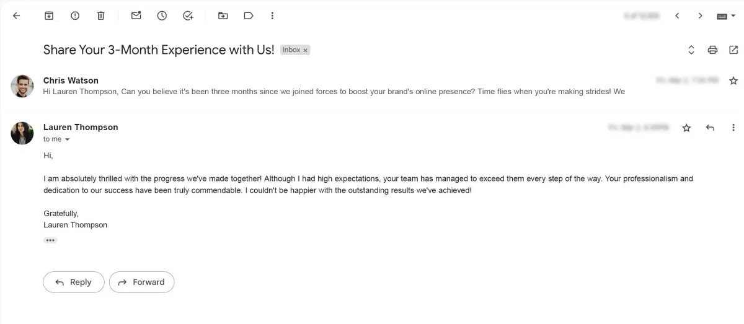Delete the conversation with trash icon

point(101,15)
